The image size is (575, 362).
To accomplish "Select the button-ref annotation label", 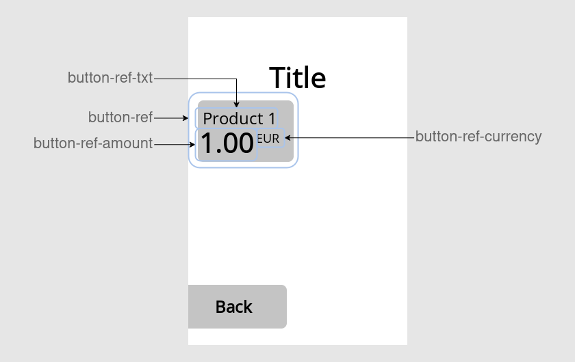I will 120,117.
